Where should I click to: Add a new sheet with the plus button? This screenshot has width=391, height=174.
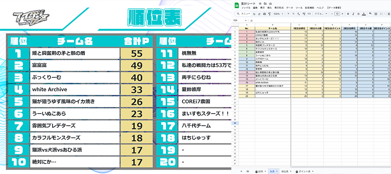tap(242, 171)
